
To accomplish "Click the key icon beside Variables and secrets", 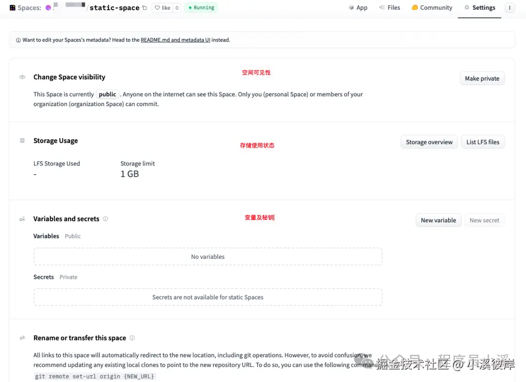I will point(22,218).
